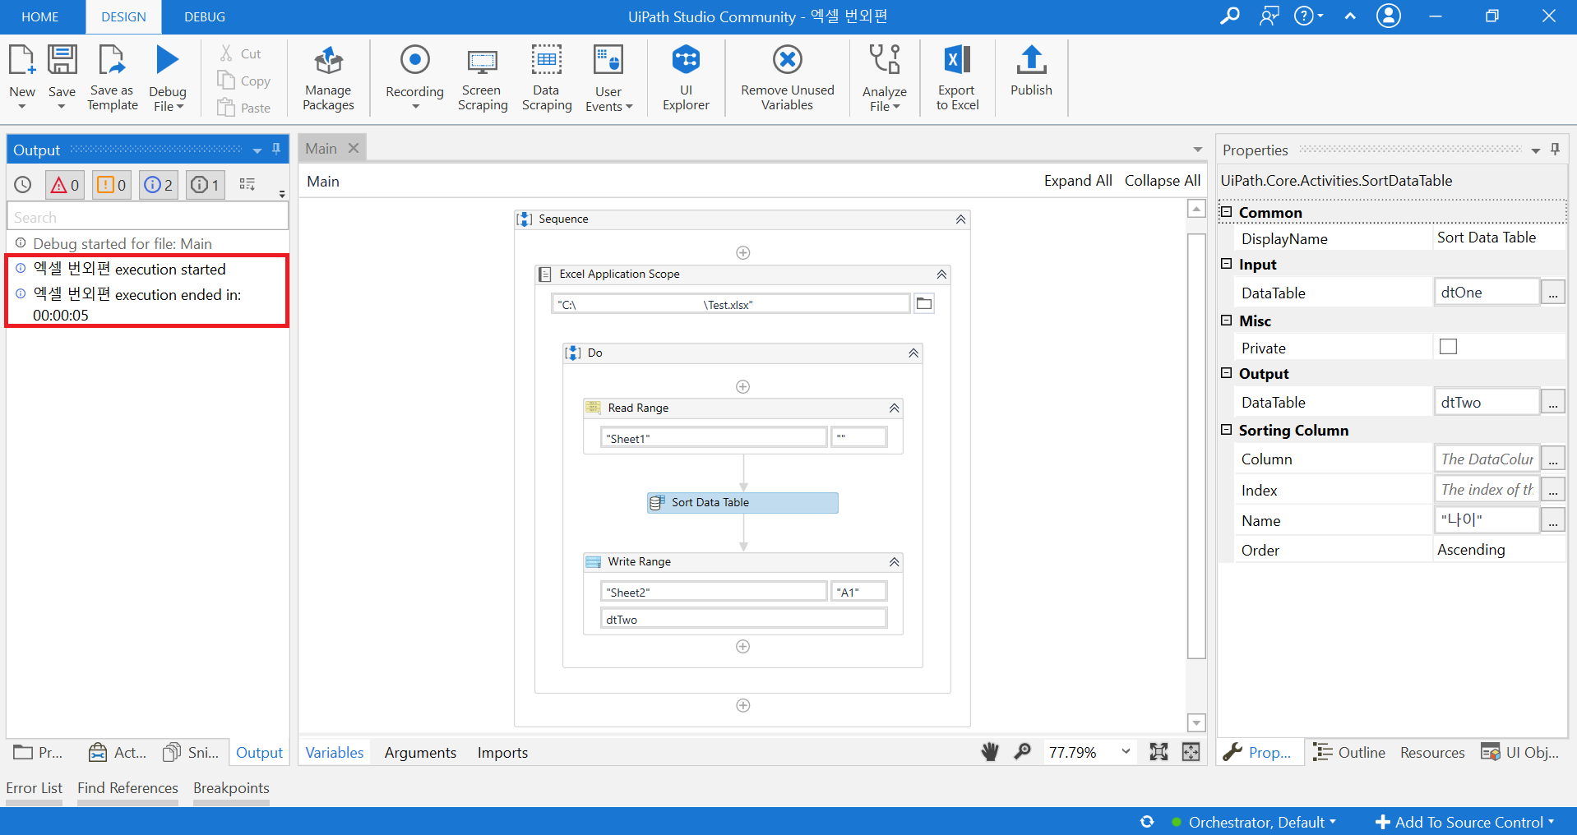Open the Orchestrator, Default dropdown

coord(1262,822)
